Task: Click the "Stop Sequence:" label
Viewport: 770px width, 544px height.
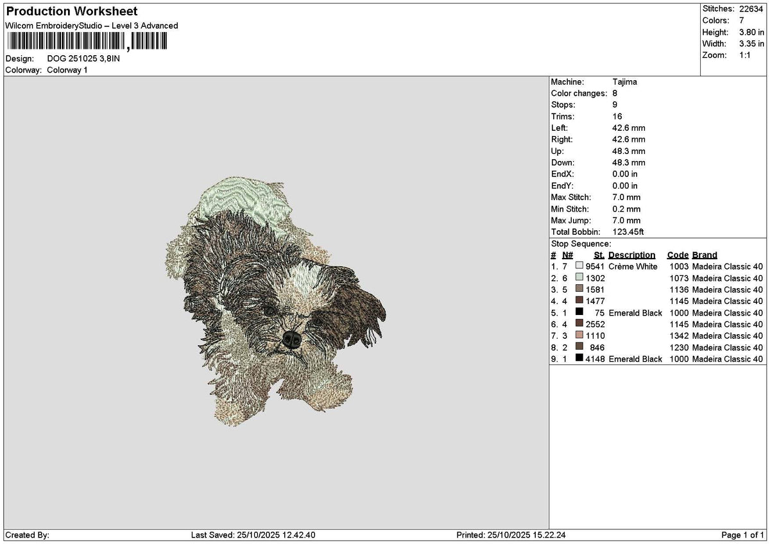Action: [581, 244]
